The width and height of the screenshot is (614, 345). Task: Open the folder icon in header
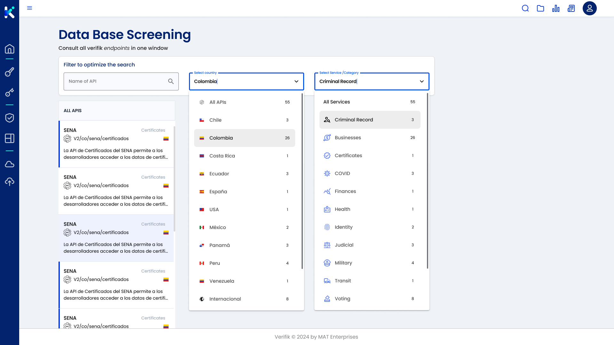pos(540,8)
